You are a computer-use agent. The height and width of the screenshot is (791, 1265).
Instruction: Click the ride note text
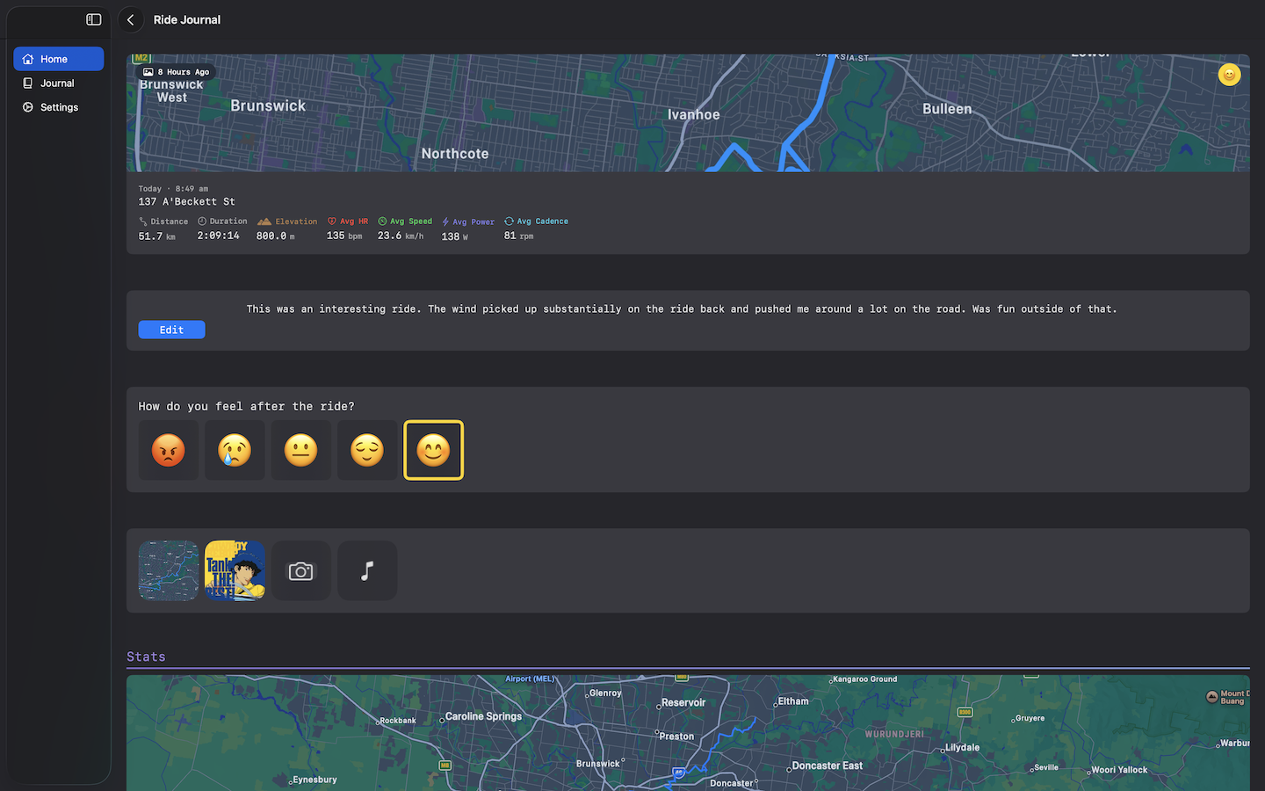[682, 309]
